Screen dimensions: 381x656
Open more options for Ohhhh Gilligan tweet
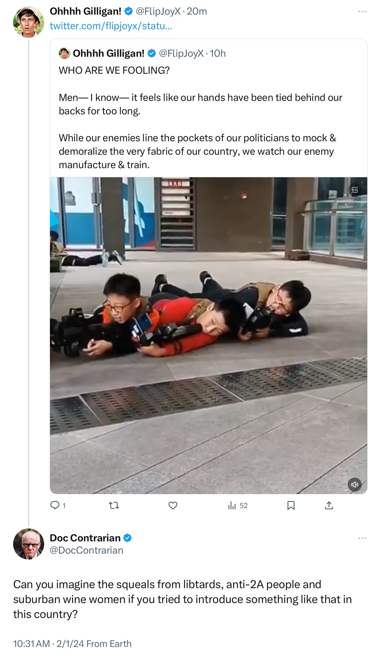click(x=362, y=11)
